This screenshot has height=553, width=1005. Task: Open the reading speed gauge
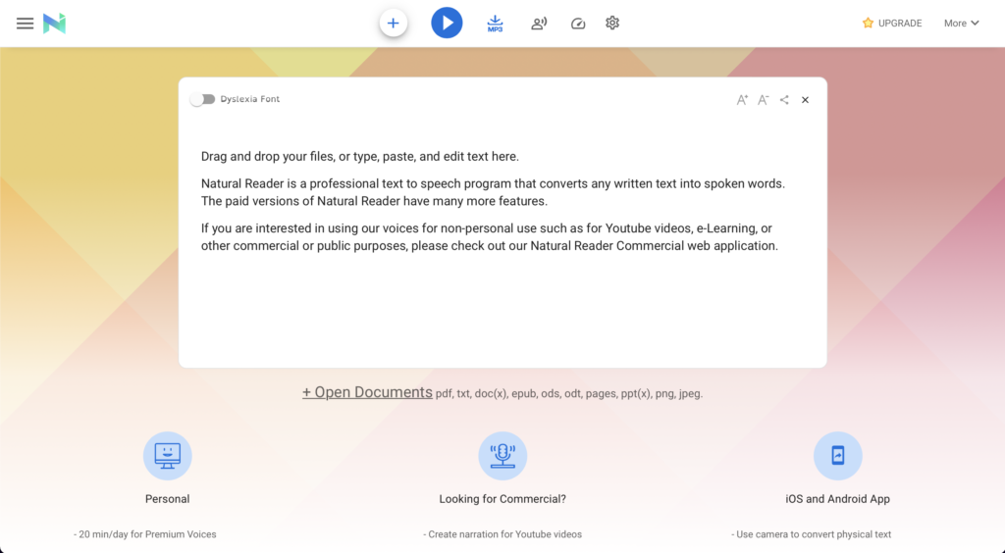pyautogui.click(x=577, y=24)
